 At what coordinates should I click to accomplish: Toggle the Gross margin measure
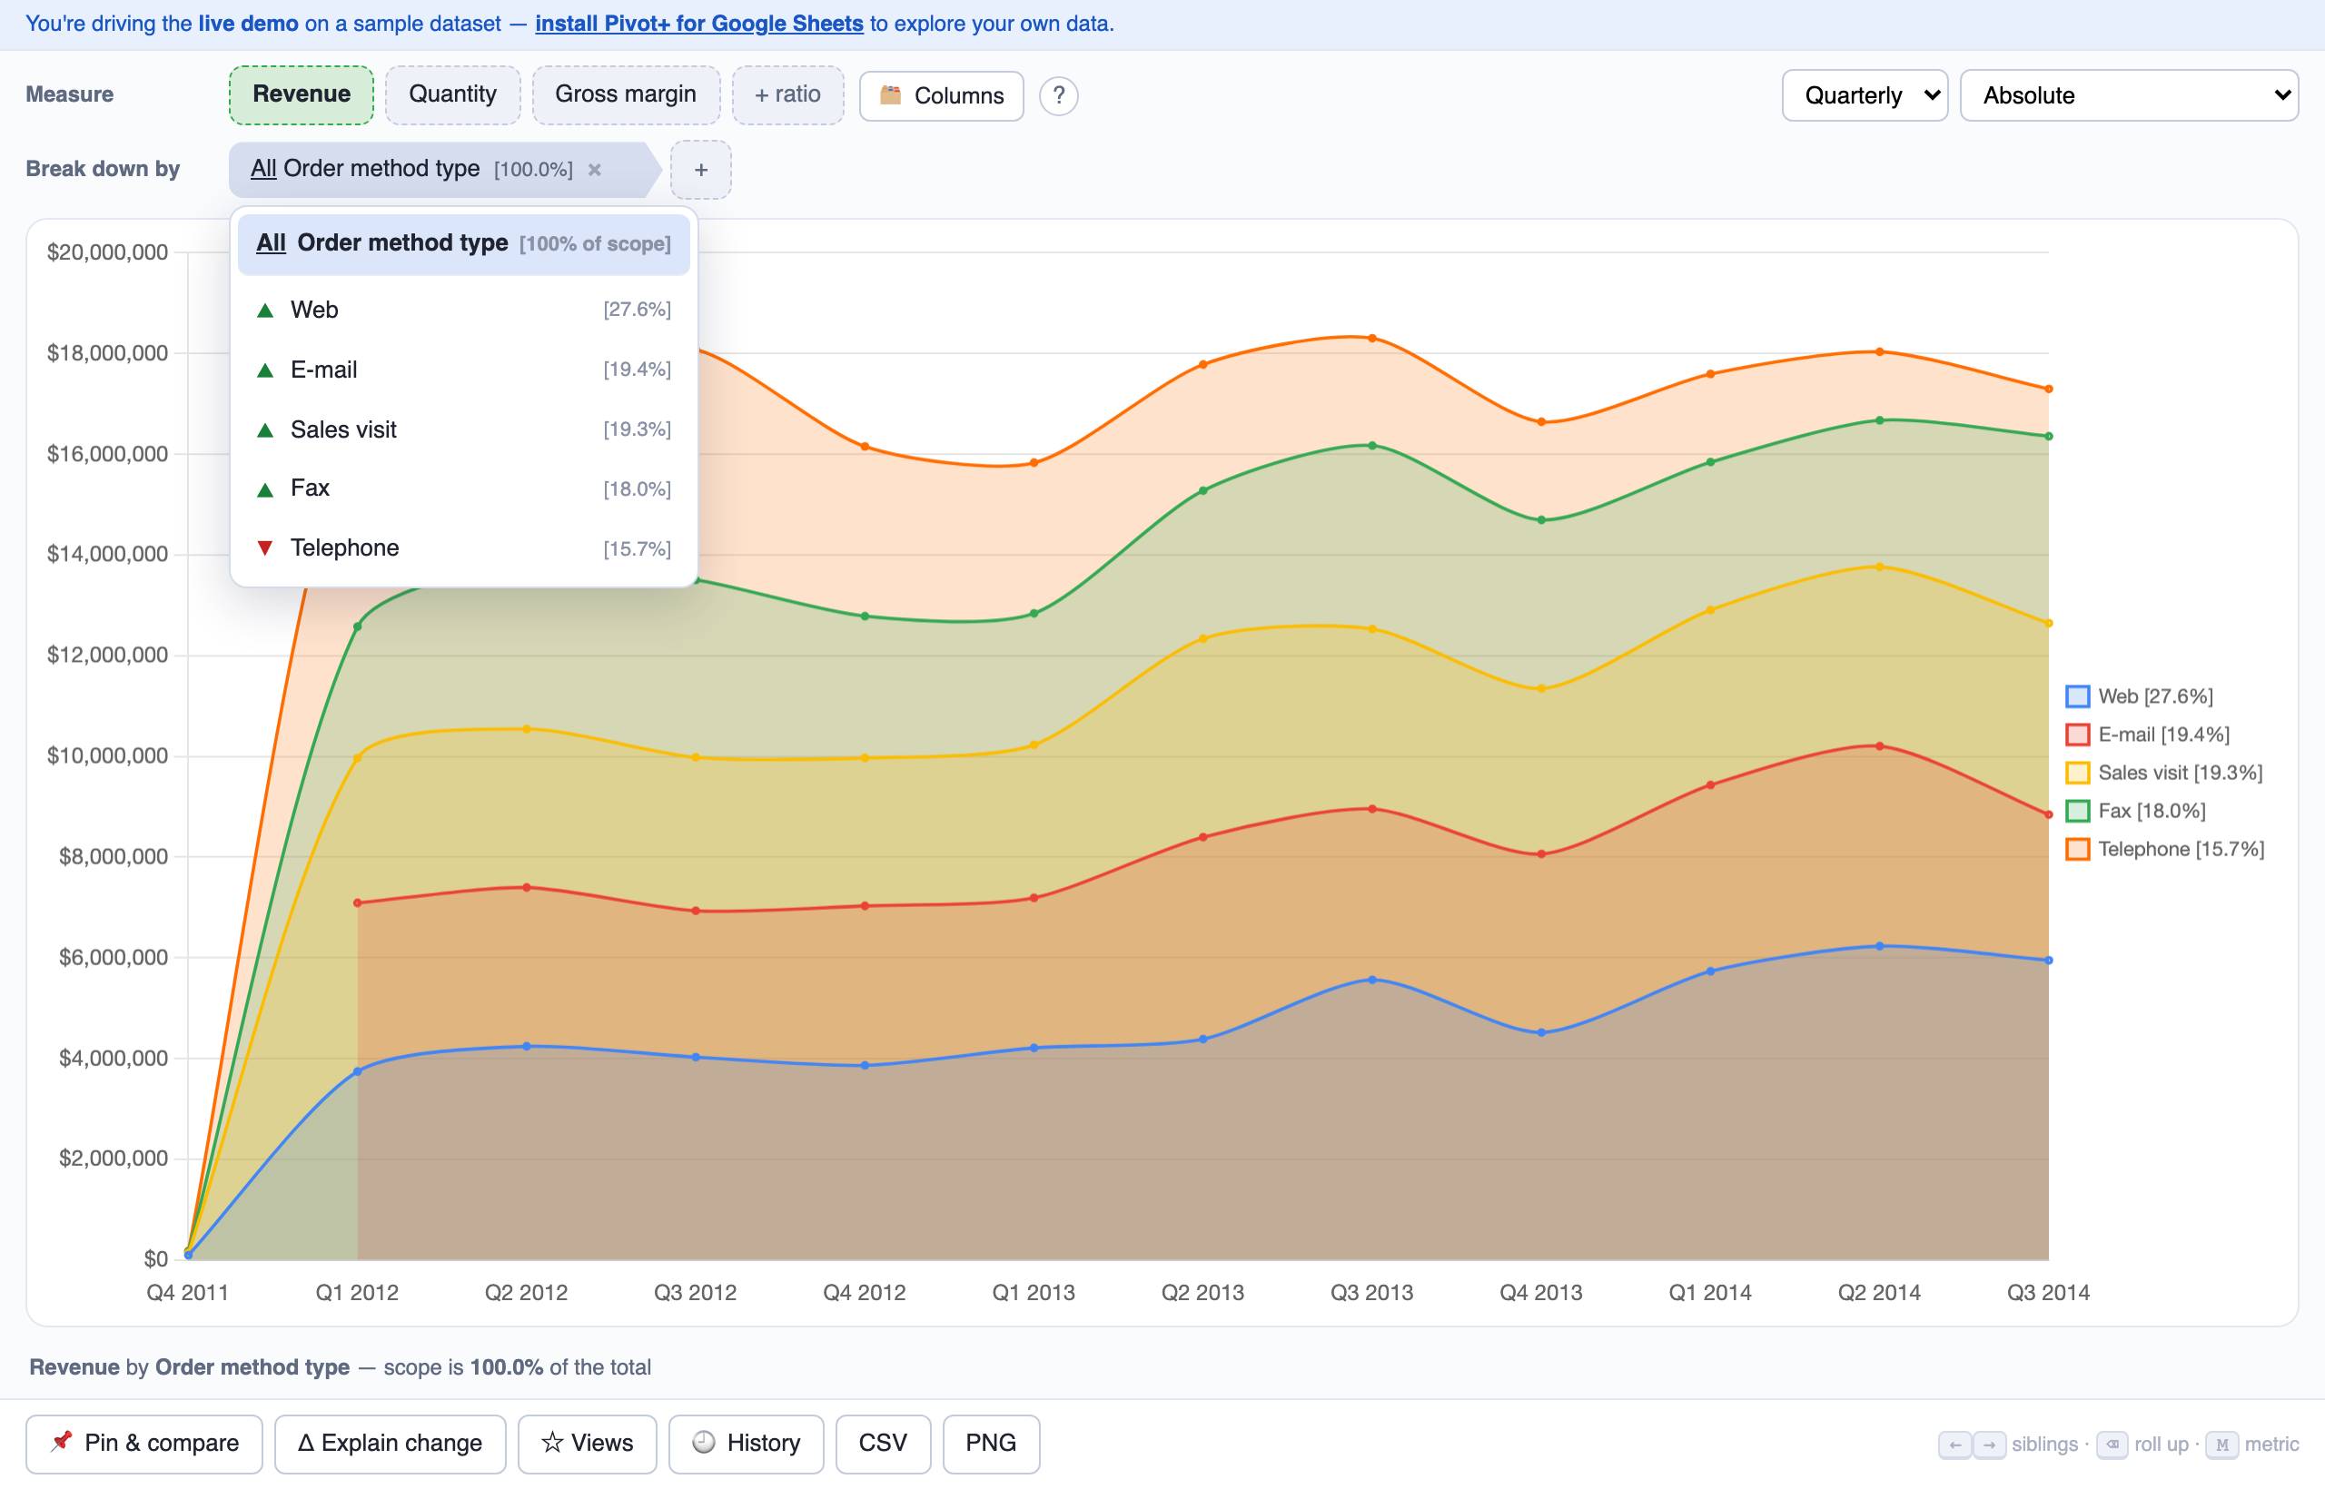coord(626,94)
